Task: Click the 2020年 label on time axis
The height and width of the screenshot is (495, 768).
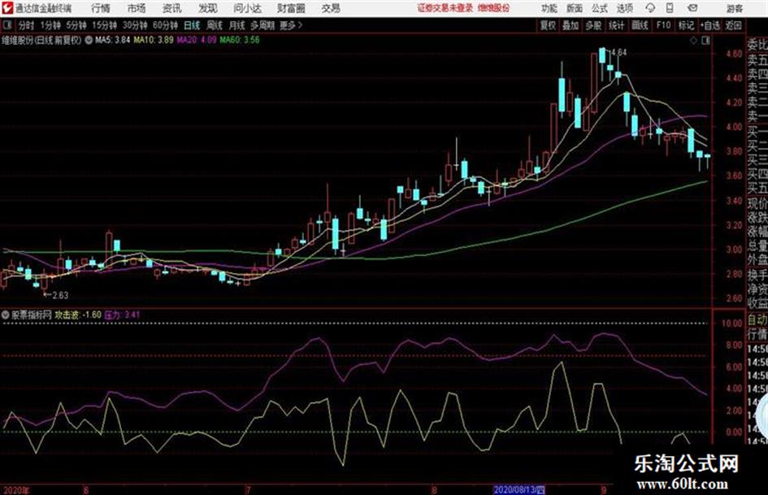Action: tap(16, 489)
